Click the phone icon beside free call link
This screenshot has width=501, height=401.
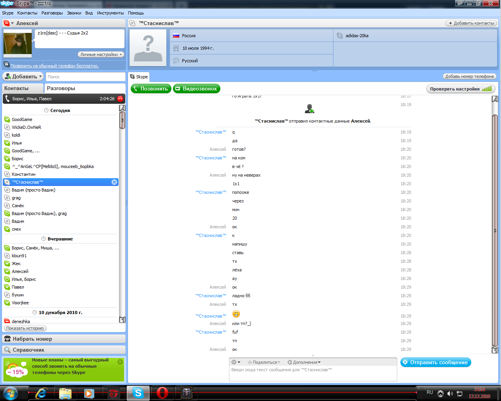(x=7, y=65)
